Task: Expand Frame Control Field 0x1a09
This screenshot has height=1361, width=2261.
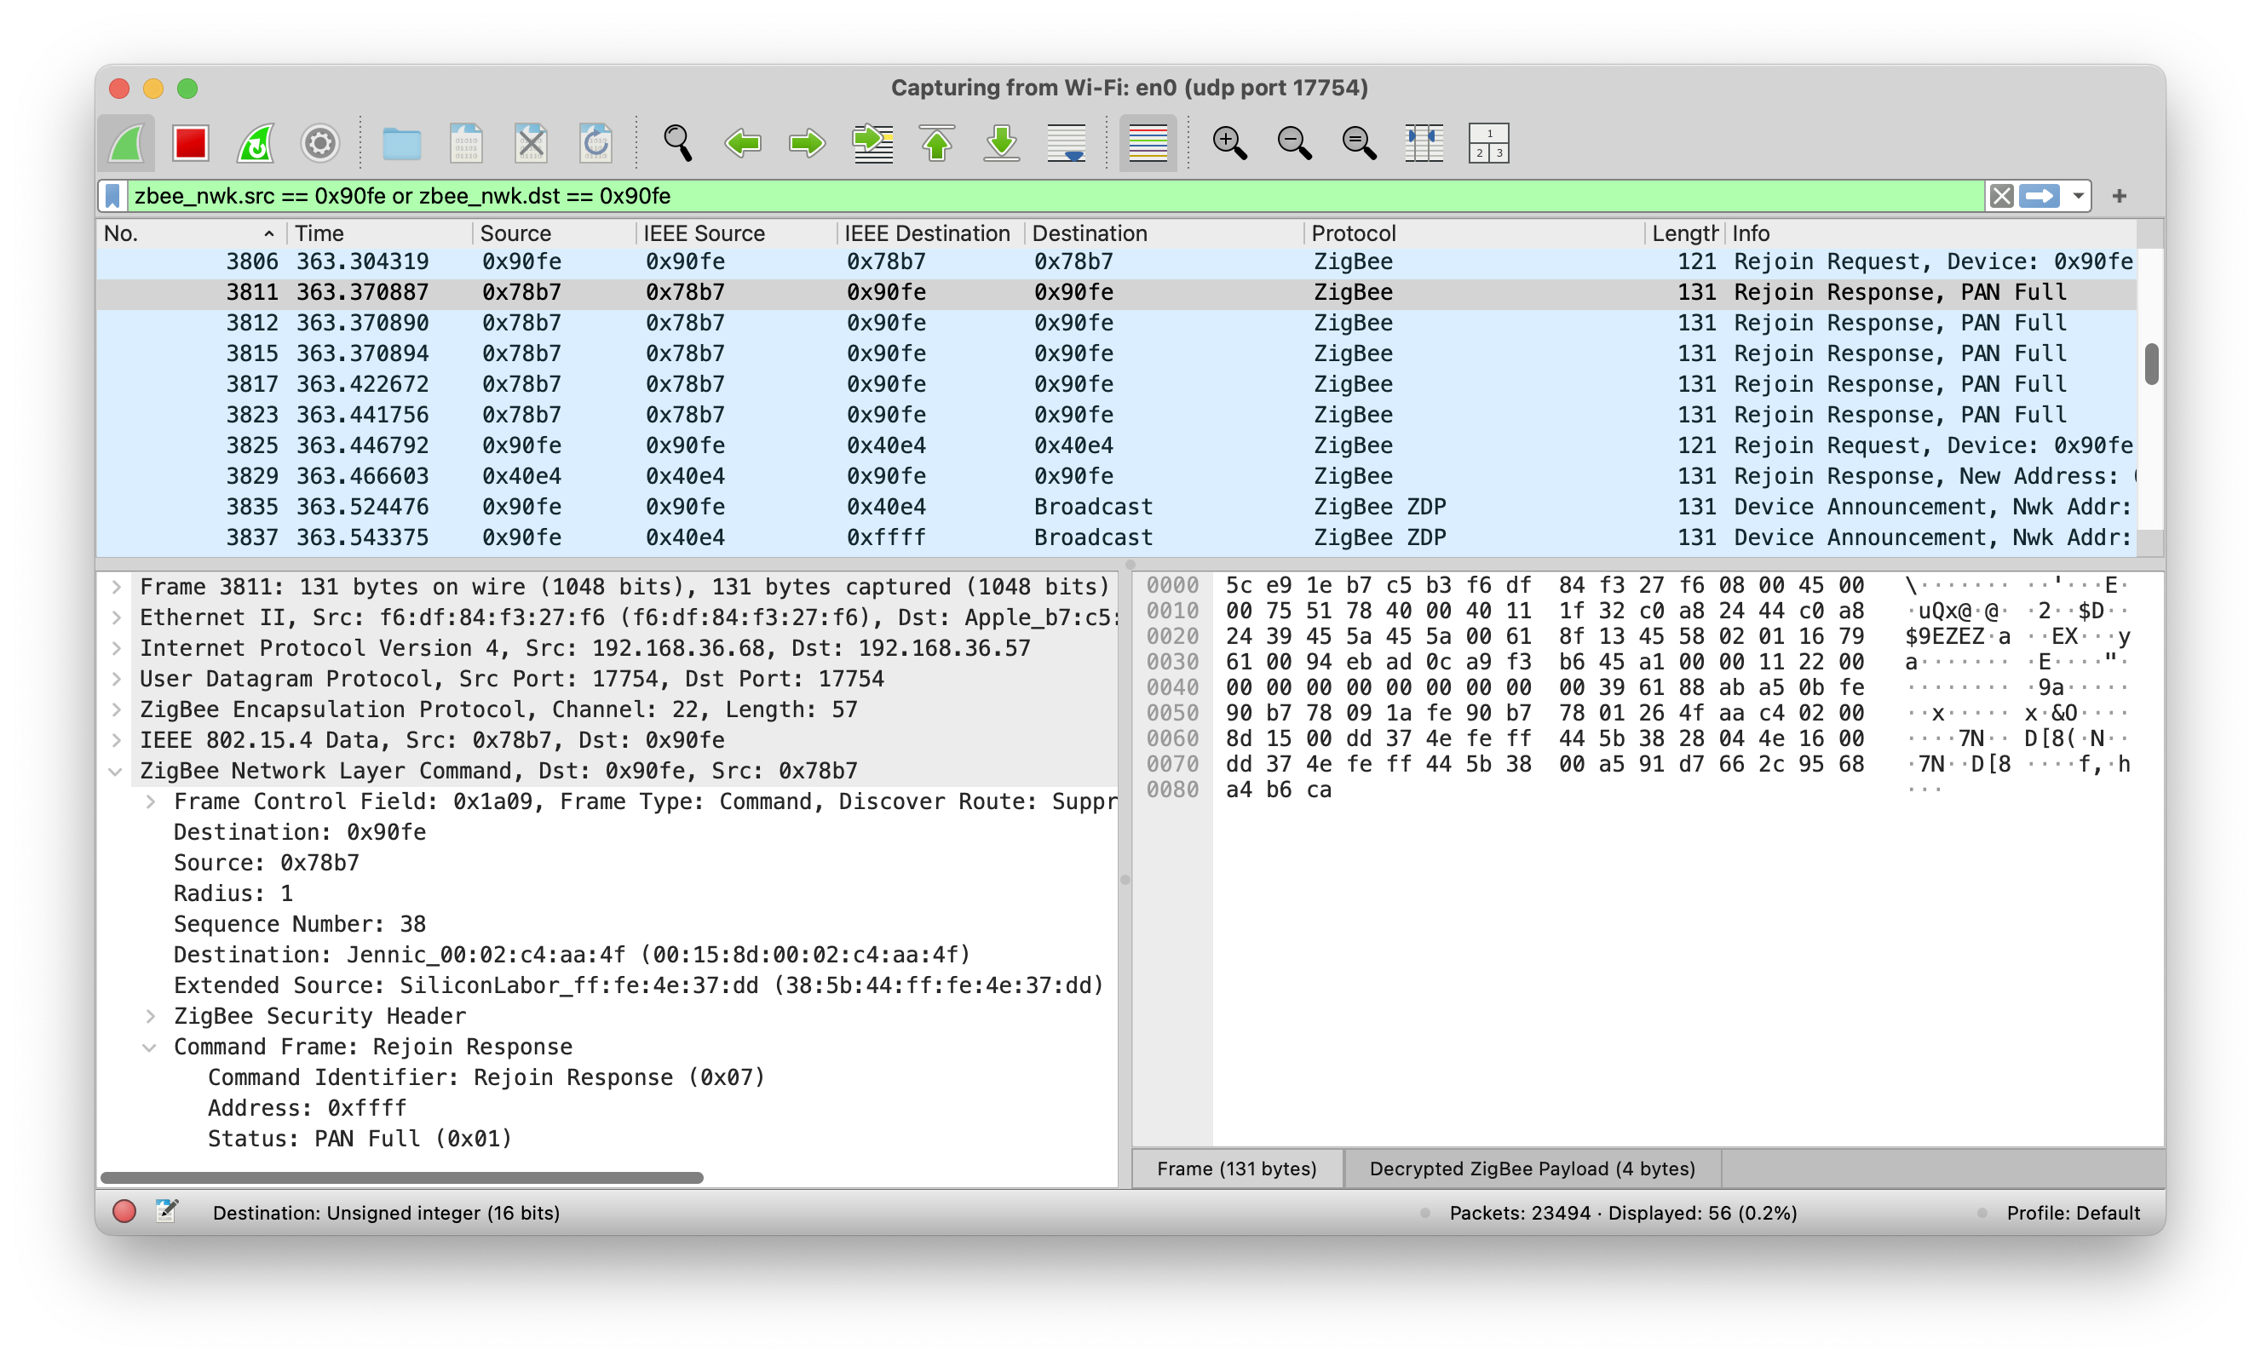Action: coord(152,801)
